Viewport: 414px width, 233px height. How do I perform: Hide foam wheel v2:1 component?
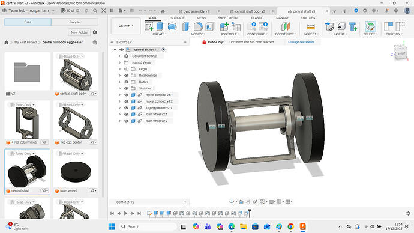tap(126, 114)
